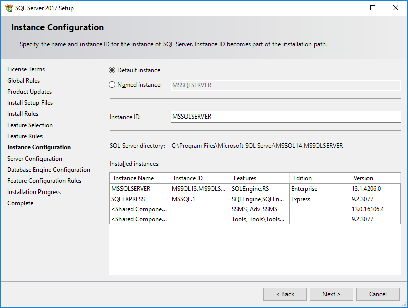Image resolution: width=408 pixels, height=308 pixels.
Task: Click the Tools, Tools\Tools... features cell
Action: click(260, 219)
